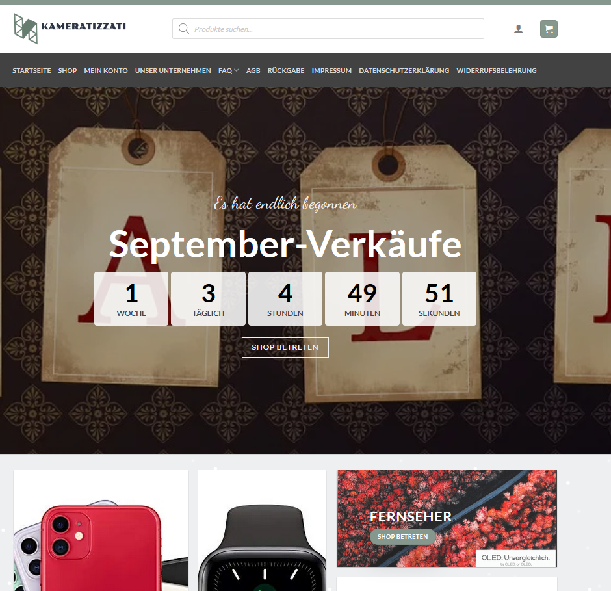Select the red iPhone product image
This screenshot has width=611, height=591.
point(101,531)
